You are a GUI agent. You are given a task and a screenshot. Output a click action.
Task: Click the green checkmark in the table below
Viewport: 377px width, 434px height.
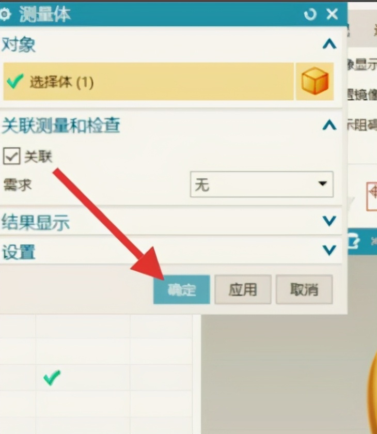(52, 378)
